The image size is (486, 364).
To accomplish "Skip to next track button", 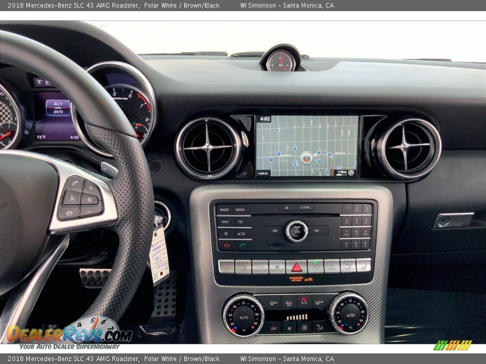I will (317, 231).
